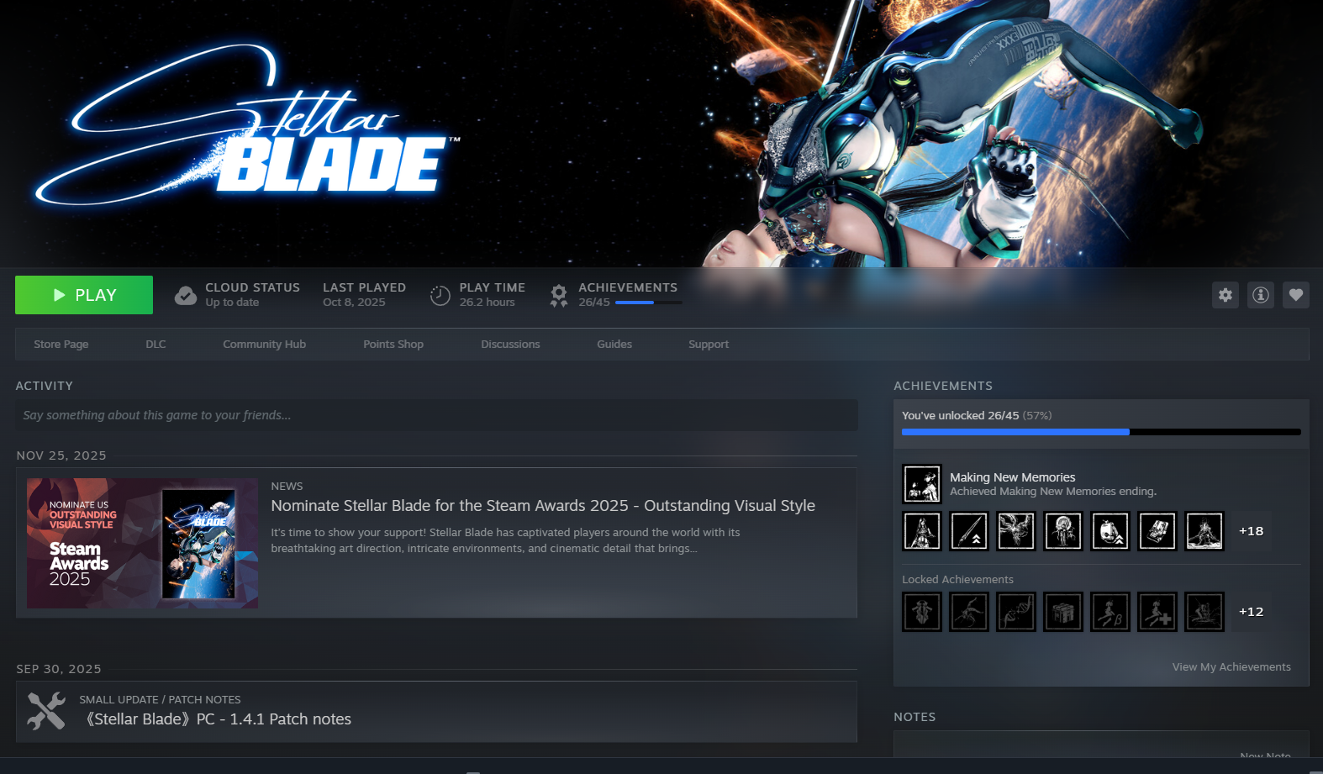This screenshot has height=774, width=1323.
Task: Click the 'SEP 30, 2025' date heading
Action: click(59, 669)
